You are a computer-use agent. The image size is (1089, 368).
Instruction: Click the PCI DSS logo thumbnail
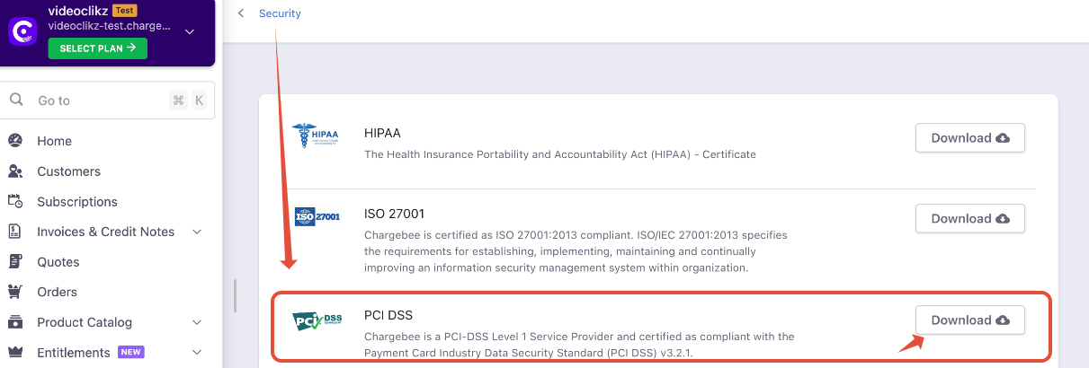tap(317, 320)
